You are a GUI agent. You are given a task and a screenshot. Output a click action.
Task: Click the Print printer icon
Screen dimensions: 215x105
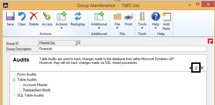point(128,16)
